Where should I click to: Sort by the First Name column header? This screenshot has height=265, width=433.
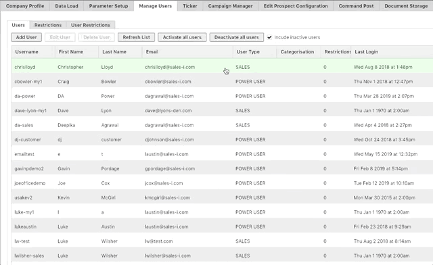pos(76,51)
